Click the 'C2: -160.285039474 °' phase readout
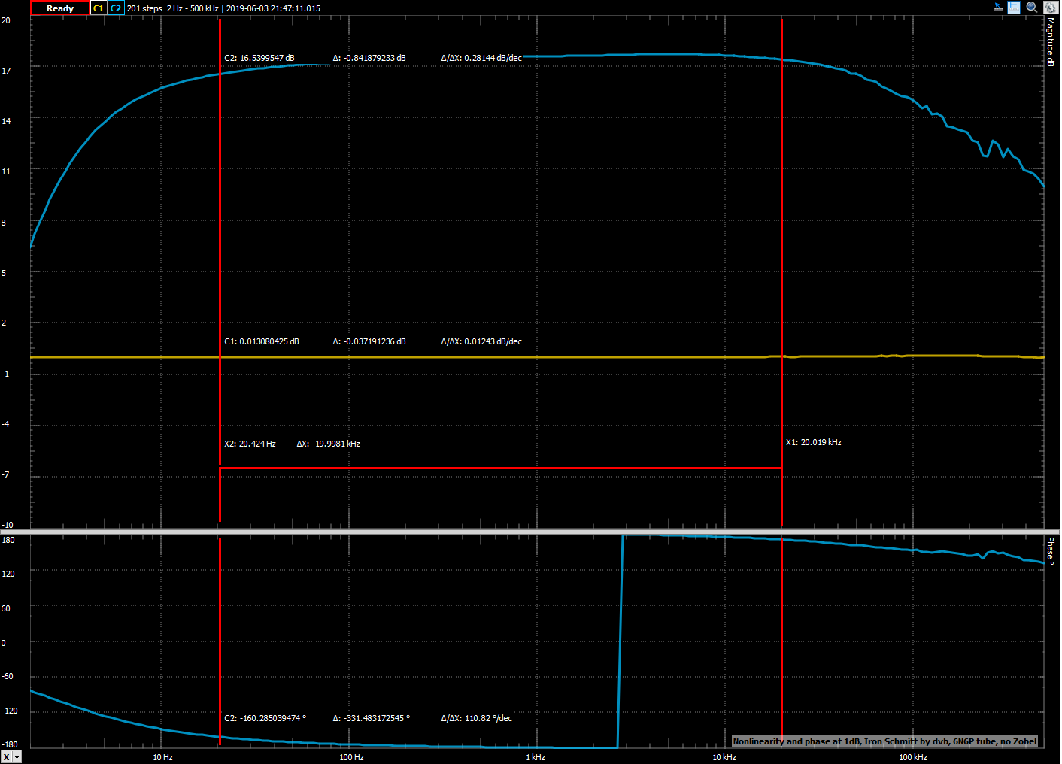Image resolution: width=1062 pixels, height=764 pixels. [x=265, y=718]
